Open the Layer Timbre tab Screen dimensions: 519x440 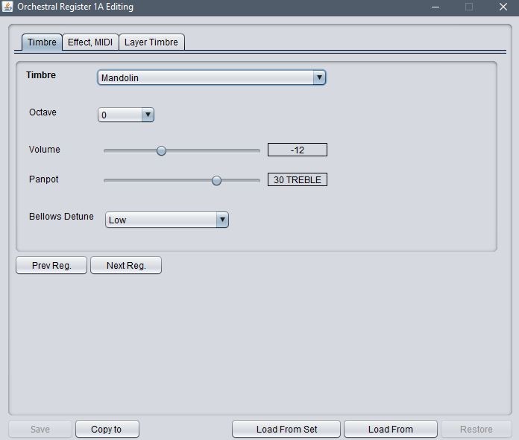tap(151, 42)
